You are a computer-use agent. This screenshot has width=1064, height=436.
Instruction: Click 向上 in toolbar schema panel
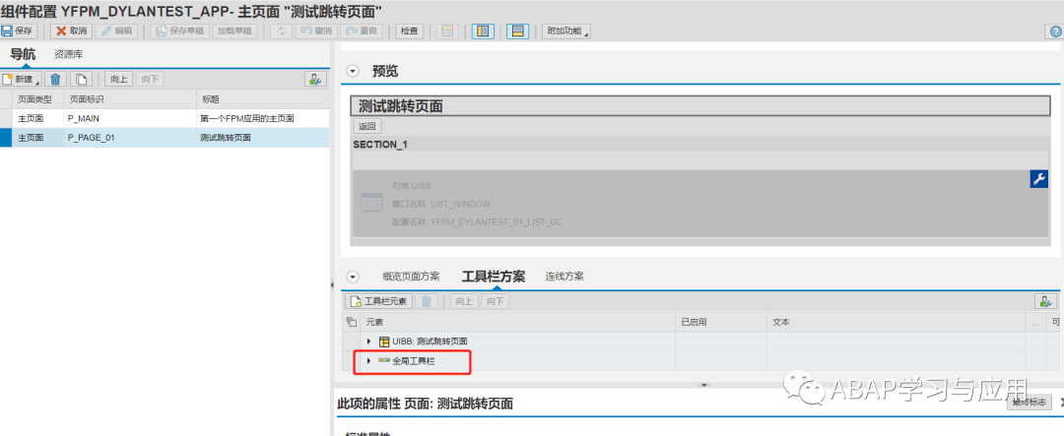click(465, 302)
